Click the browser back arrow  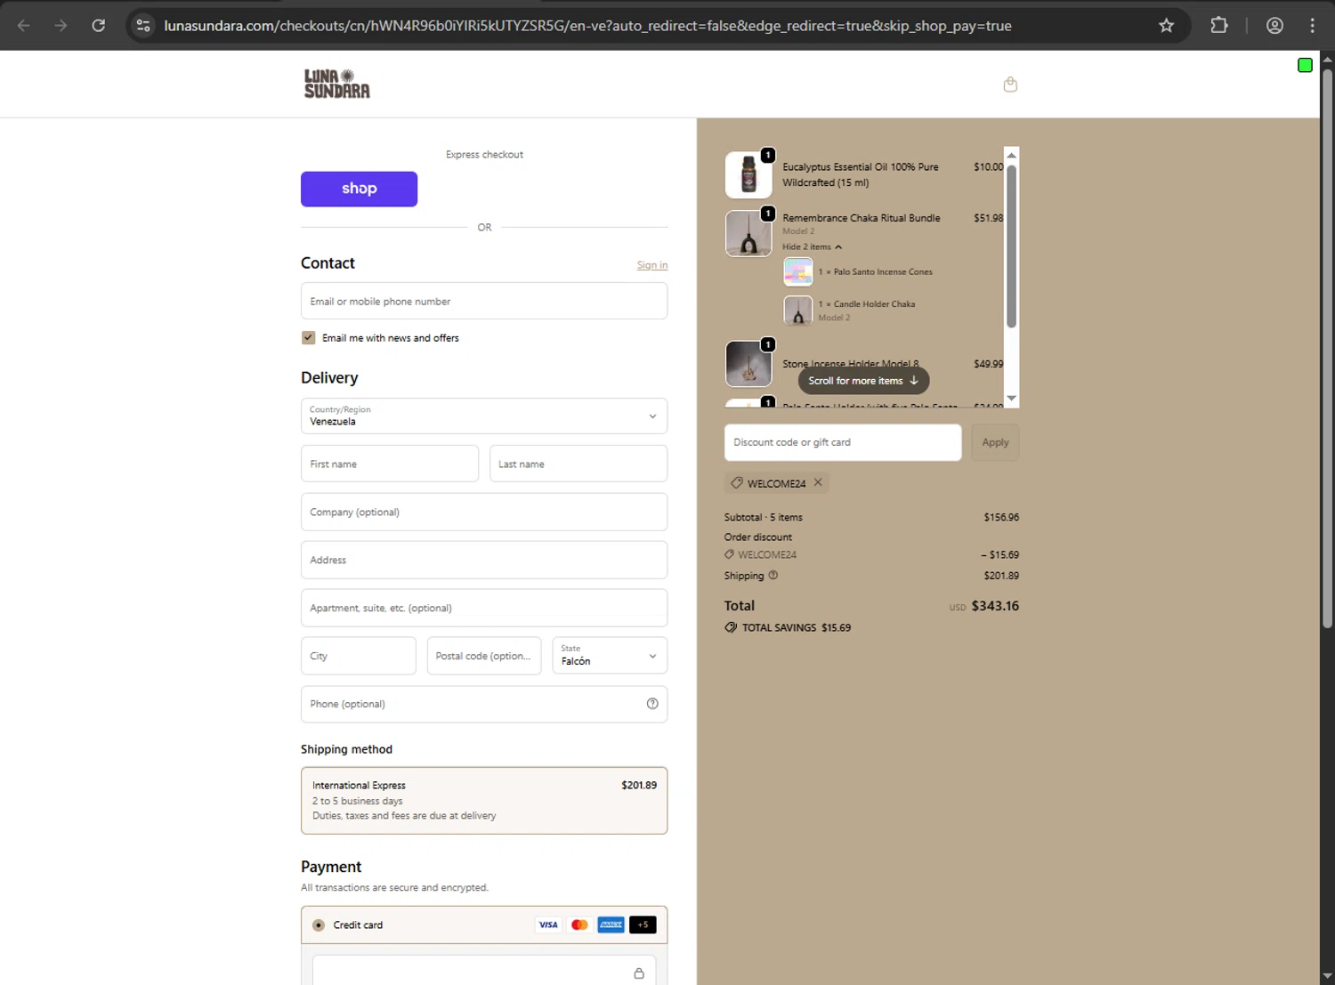click(24, 26)
